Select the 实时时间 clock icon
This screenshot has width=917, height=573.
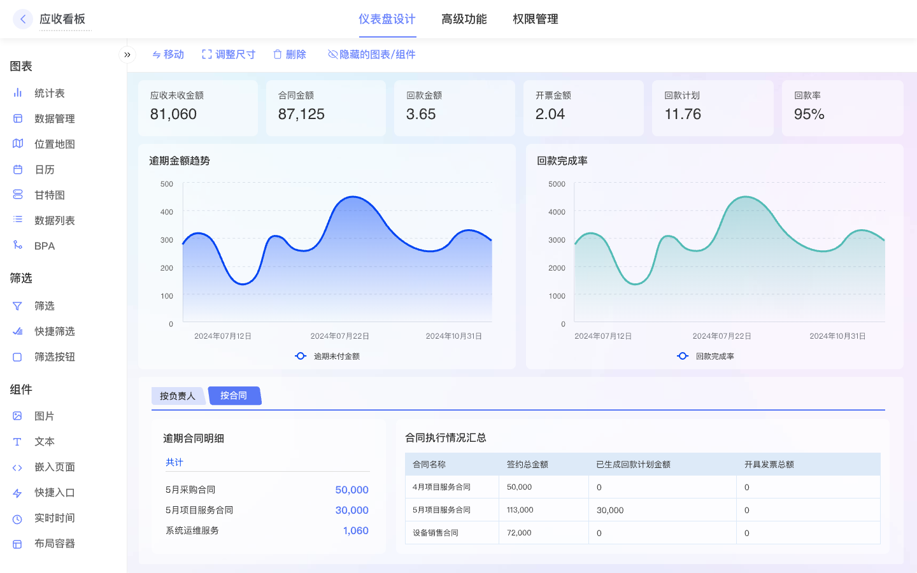pos(18,519)
